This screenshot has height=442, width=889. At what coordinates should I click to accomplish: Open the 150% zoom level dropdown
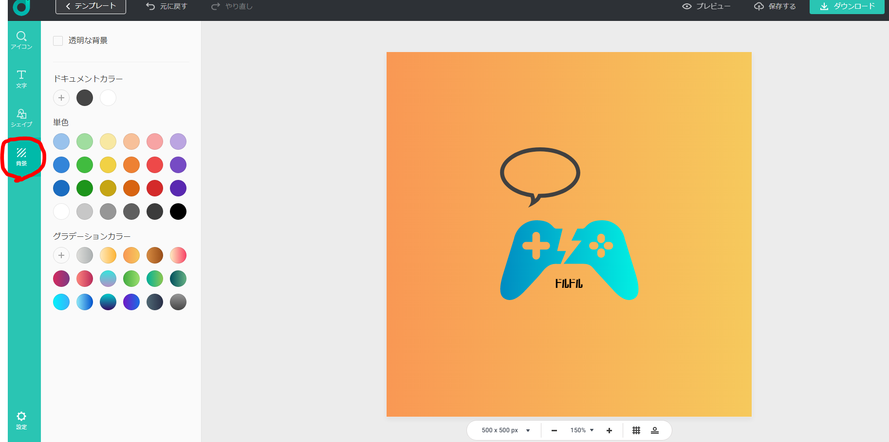point(582,430)
